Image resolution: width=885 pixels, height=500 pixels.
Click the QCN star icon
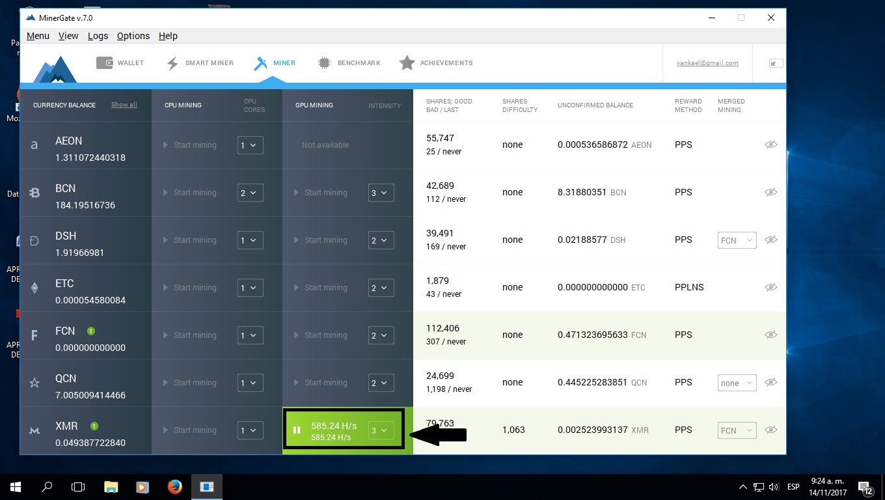click(x=34, y=383)
